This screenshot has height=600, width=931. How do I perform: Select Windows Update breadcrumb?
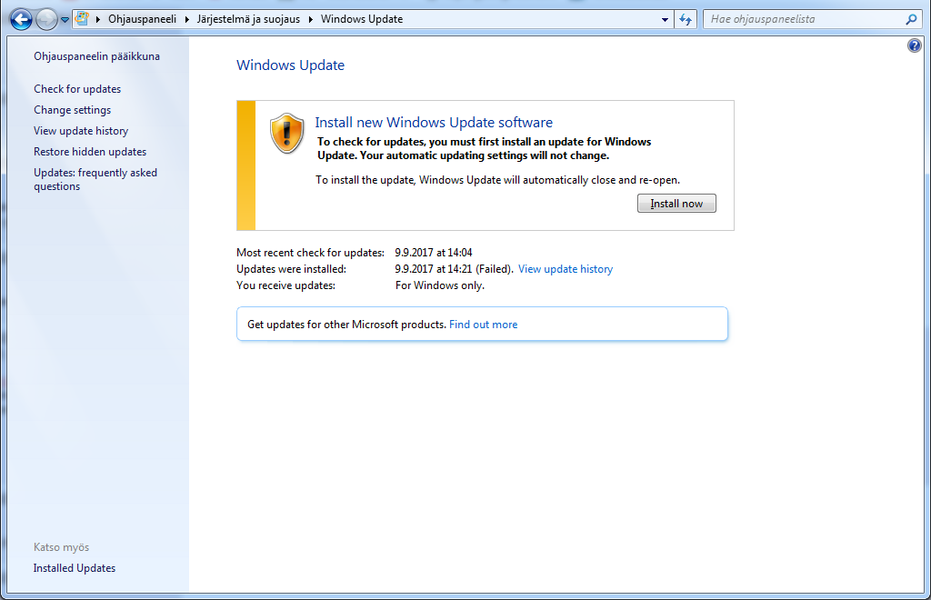(362, 19)
